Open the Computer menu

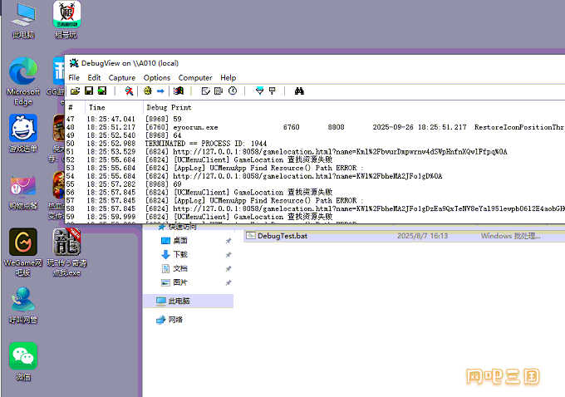tap(195, 77)
